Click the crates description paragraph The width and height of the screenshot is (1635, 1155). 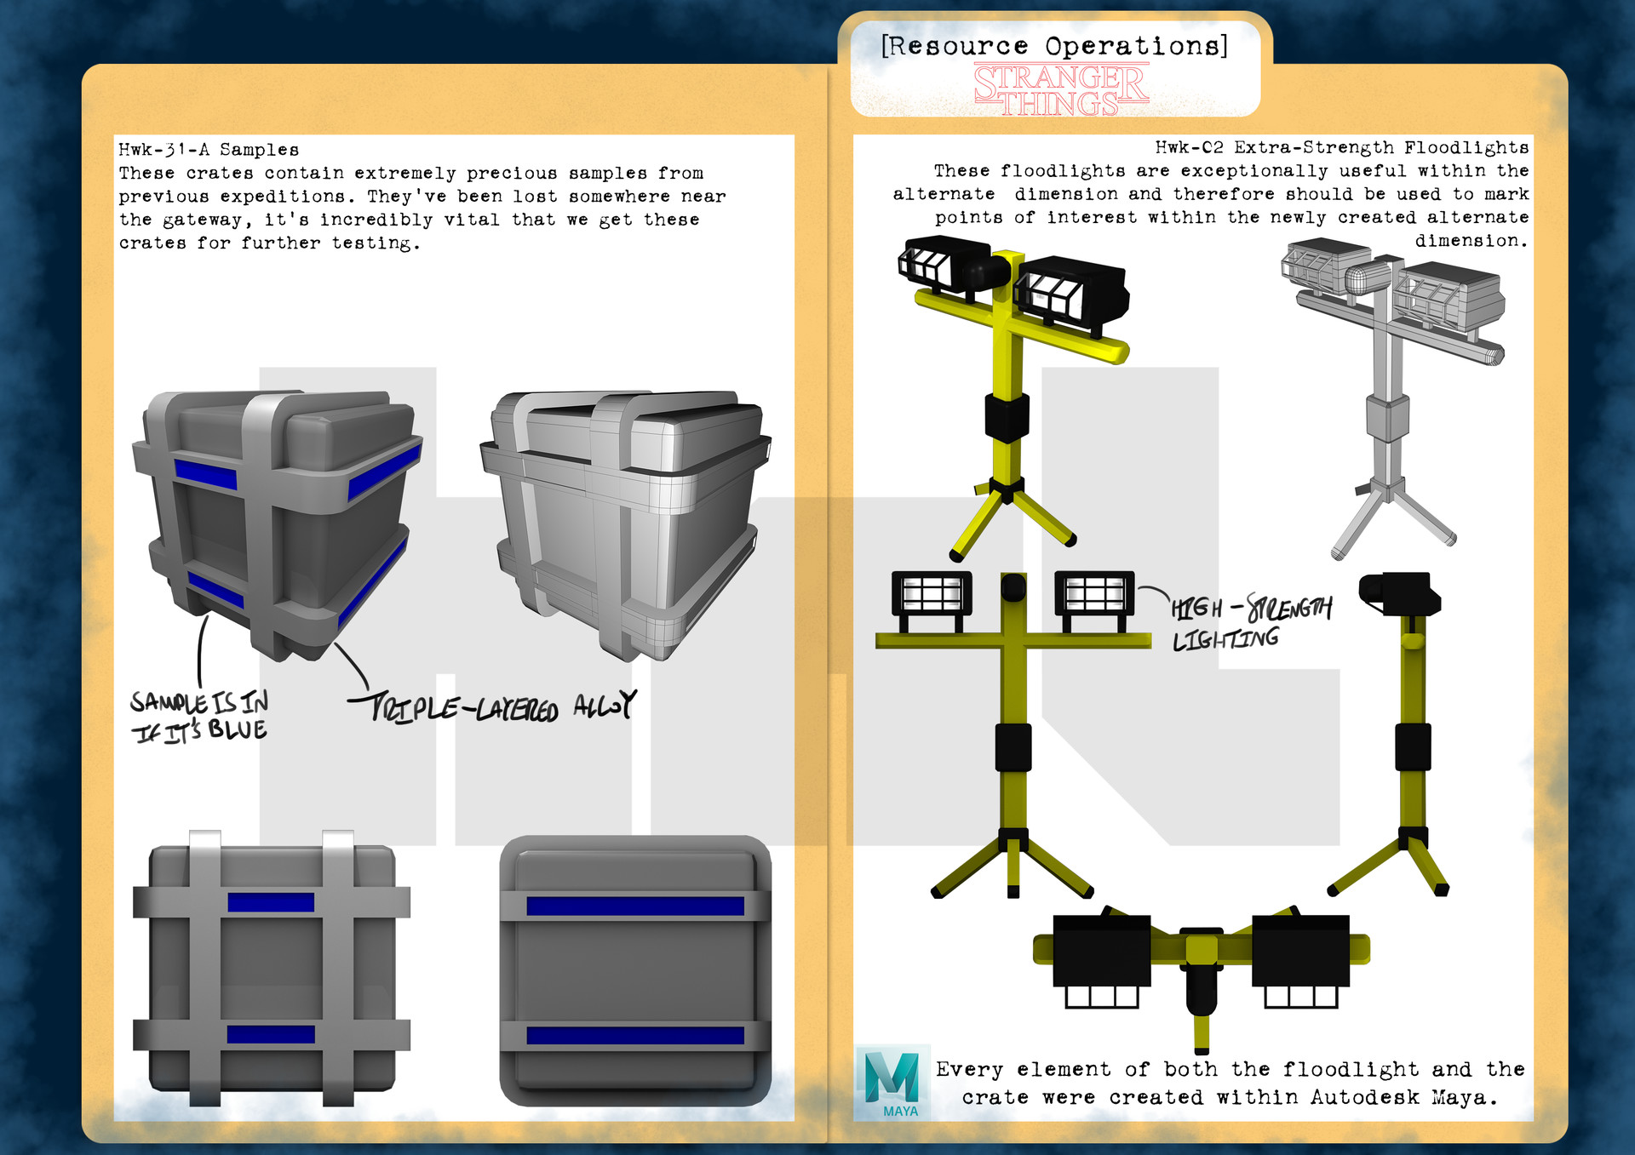(x=422, y=209)
